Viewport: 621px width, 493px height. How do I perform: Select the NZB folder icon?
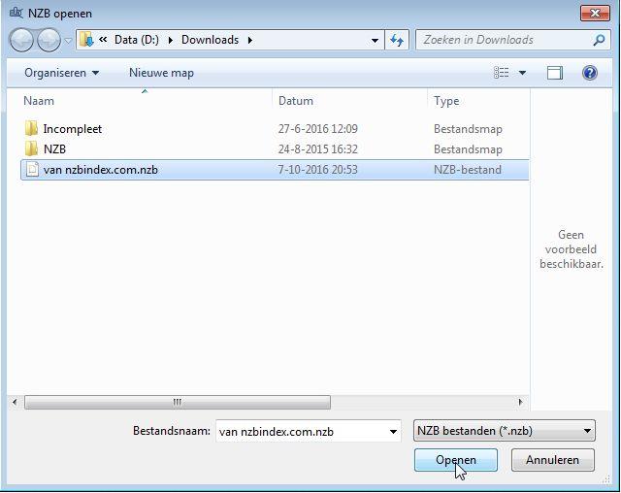tap(31, 148)
